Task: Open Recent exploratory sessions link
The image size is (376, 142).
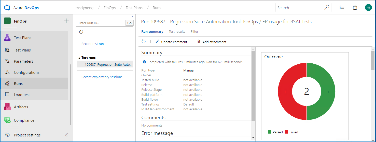Action: tap(102, 77)
